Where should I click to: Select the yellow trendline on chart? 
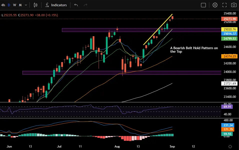tap(158, 29)
